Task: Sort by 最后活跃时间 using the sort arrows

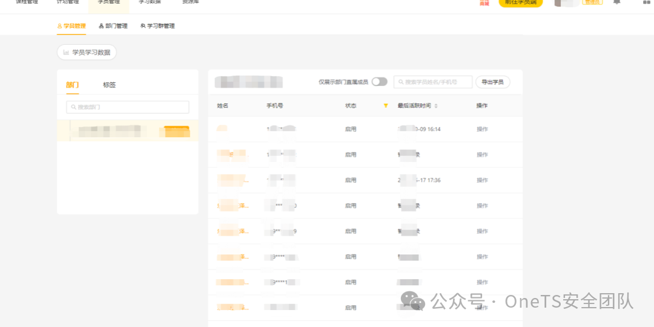Action: coord(436,106)
